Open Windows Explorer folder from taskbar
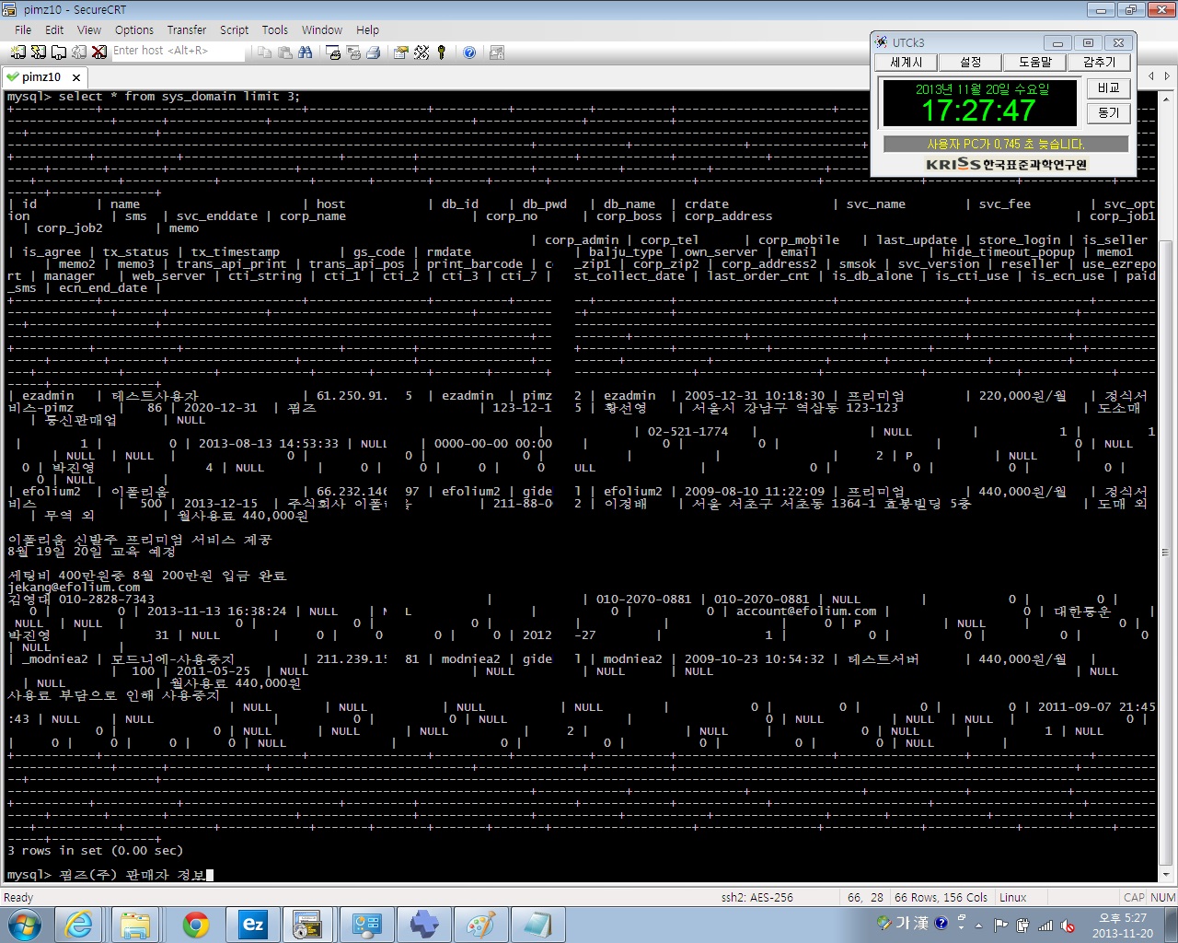Viewport: 1178px width, 943px height. point(135,925)
